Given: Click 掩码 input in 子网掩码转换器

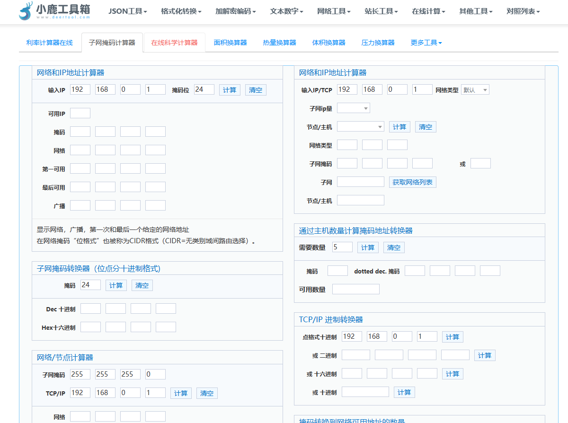Looking at the screenshot, I should pos(90,285).
